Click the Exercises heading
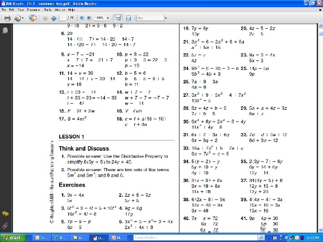Viewport: 323px width, 242px height. point(72,185)
